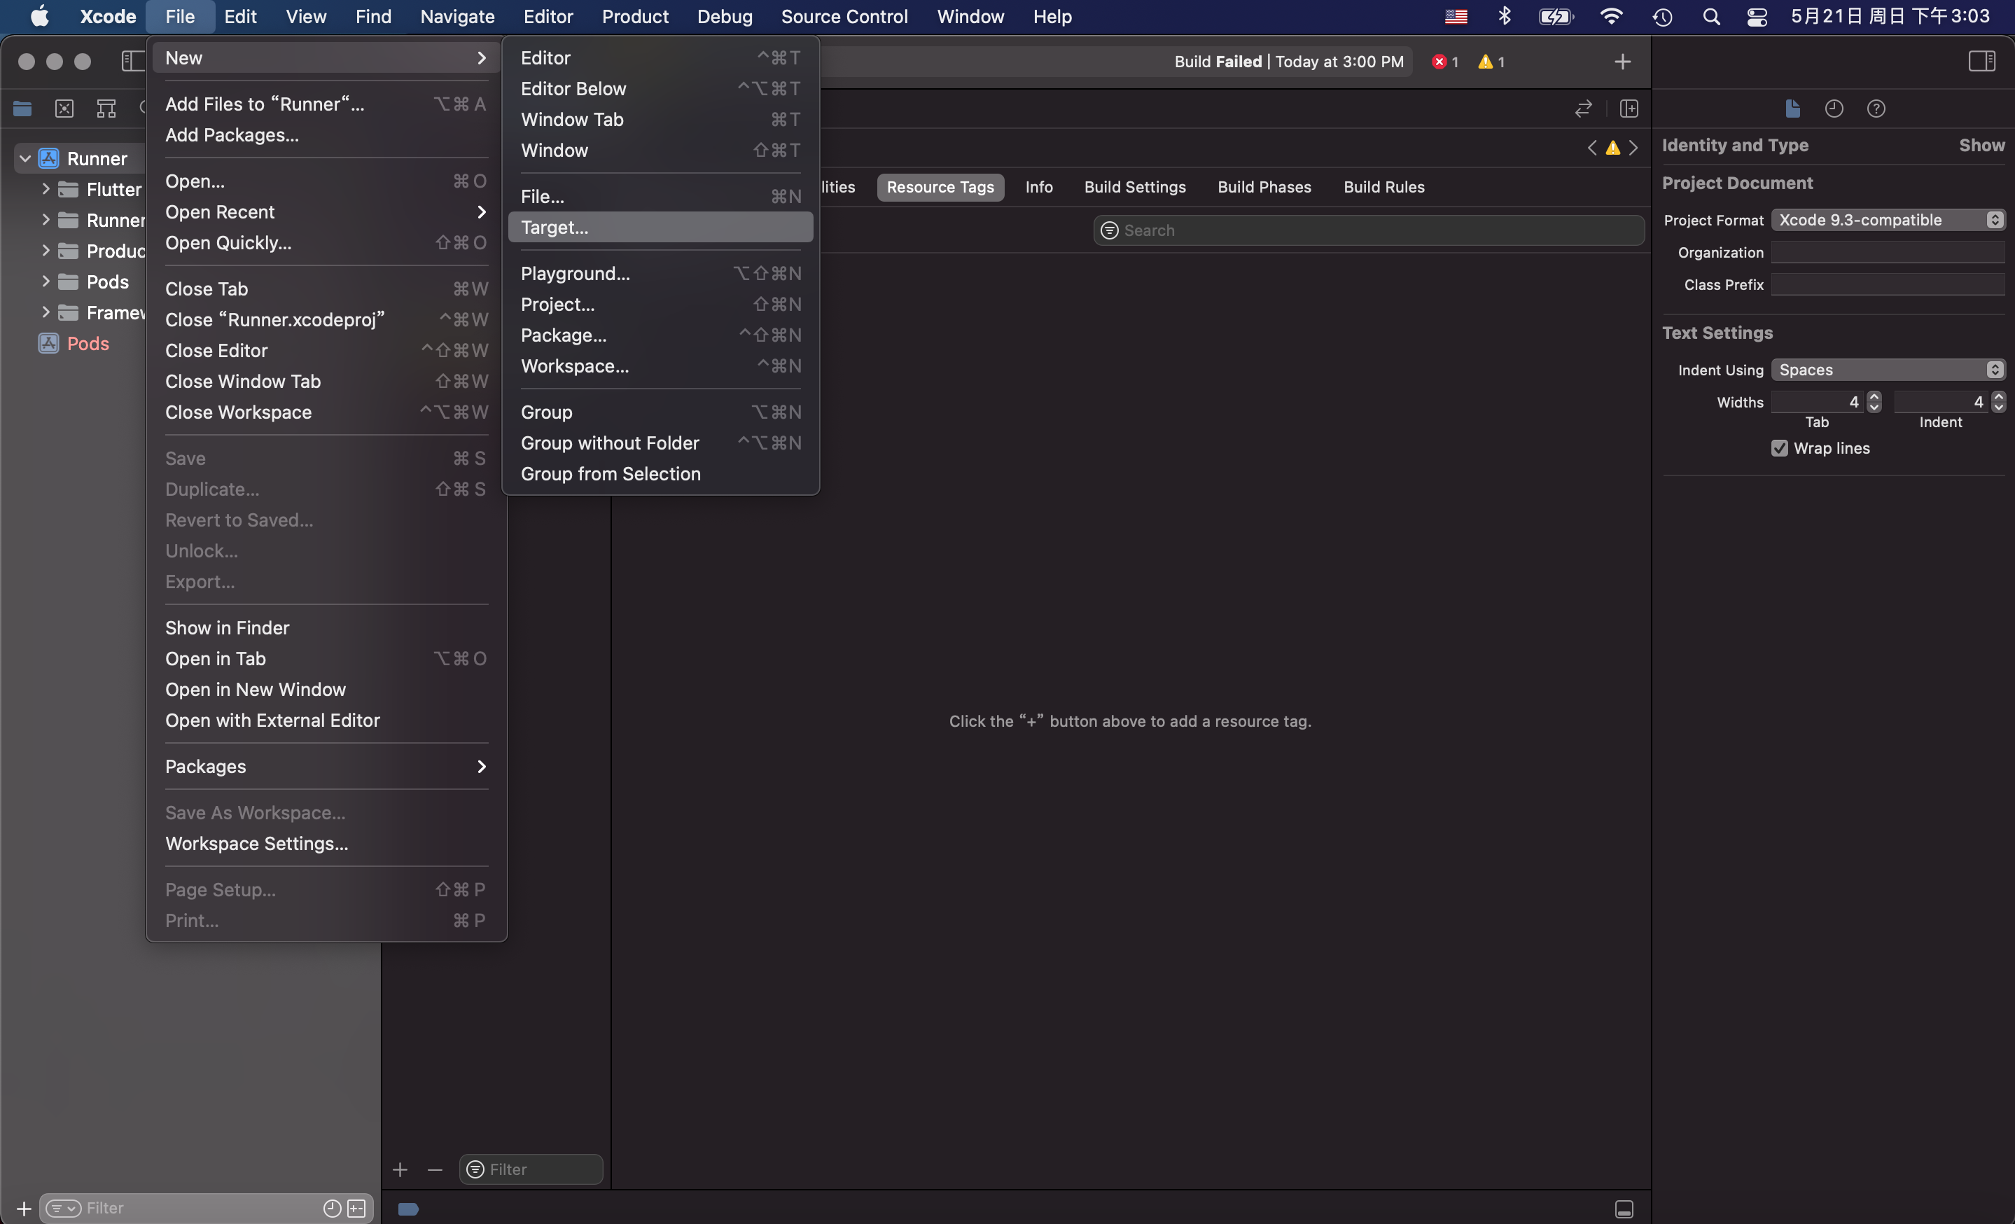Open navigator filter options dropdown
Viewport: 2015px width, 1224px height.
point(63,1208)
